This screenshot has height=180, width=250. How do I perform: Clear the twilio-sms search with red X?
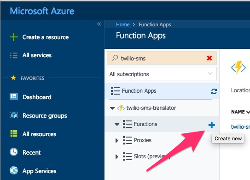click(x=209, y=58)
